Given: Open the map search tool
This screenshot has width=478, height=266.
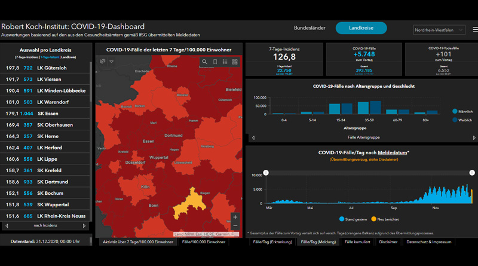Looking at the screenshot, I should (204, 62).
